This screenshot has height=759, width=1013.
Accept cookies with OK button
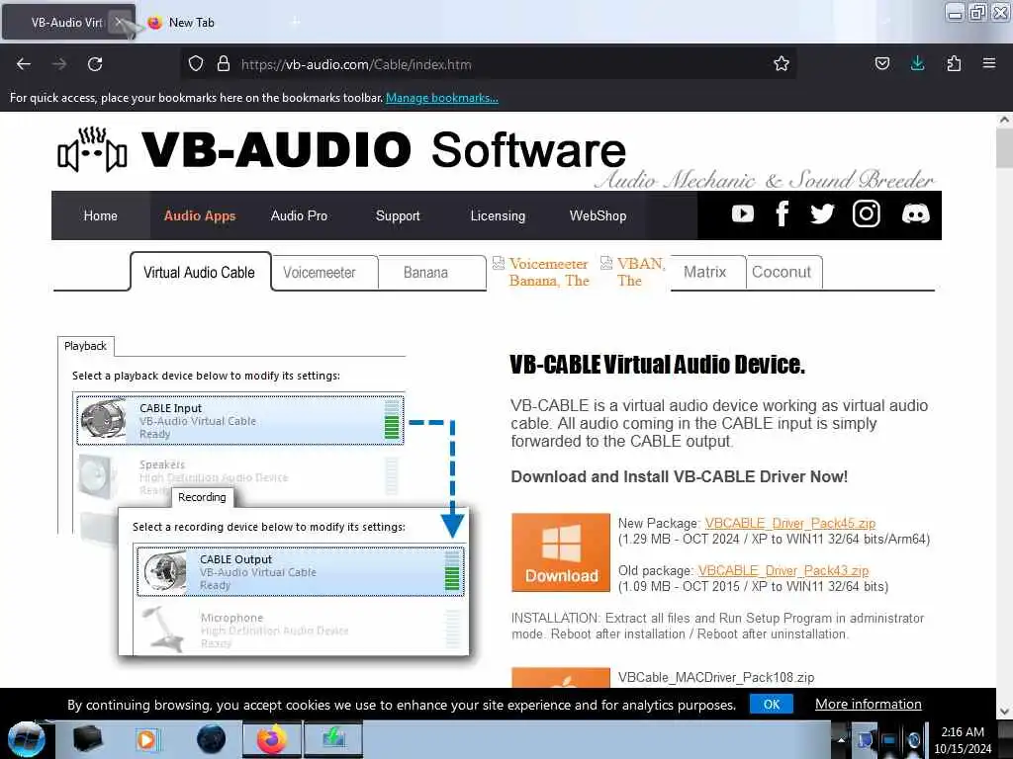coord(772,704)
